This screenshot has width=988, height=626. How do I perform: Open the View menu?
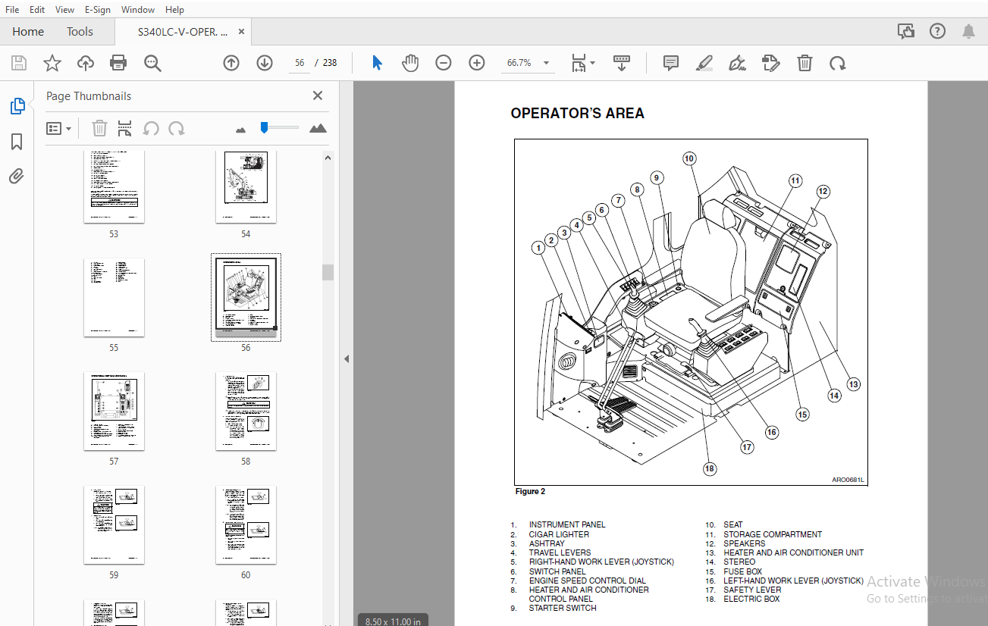pos(64,10)
